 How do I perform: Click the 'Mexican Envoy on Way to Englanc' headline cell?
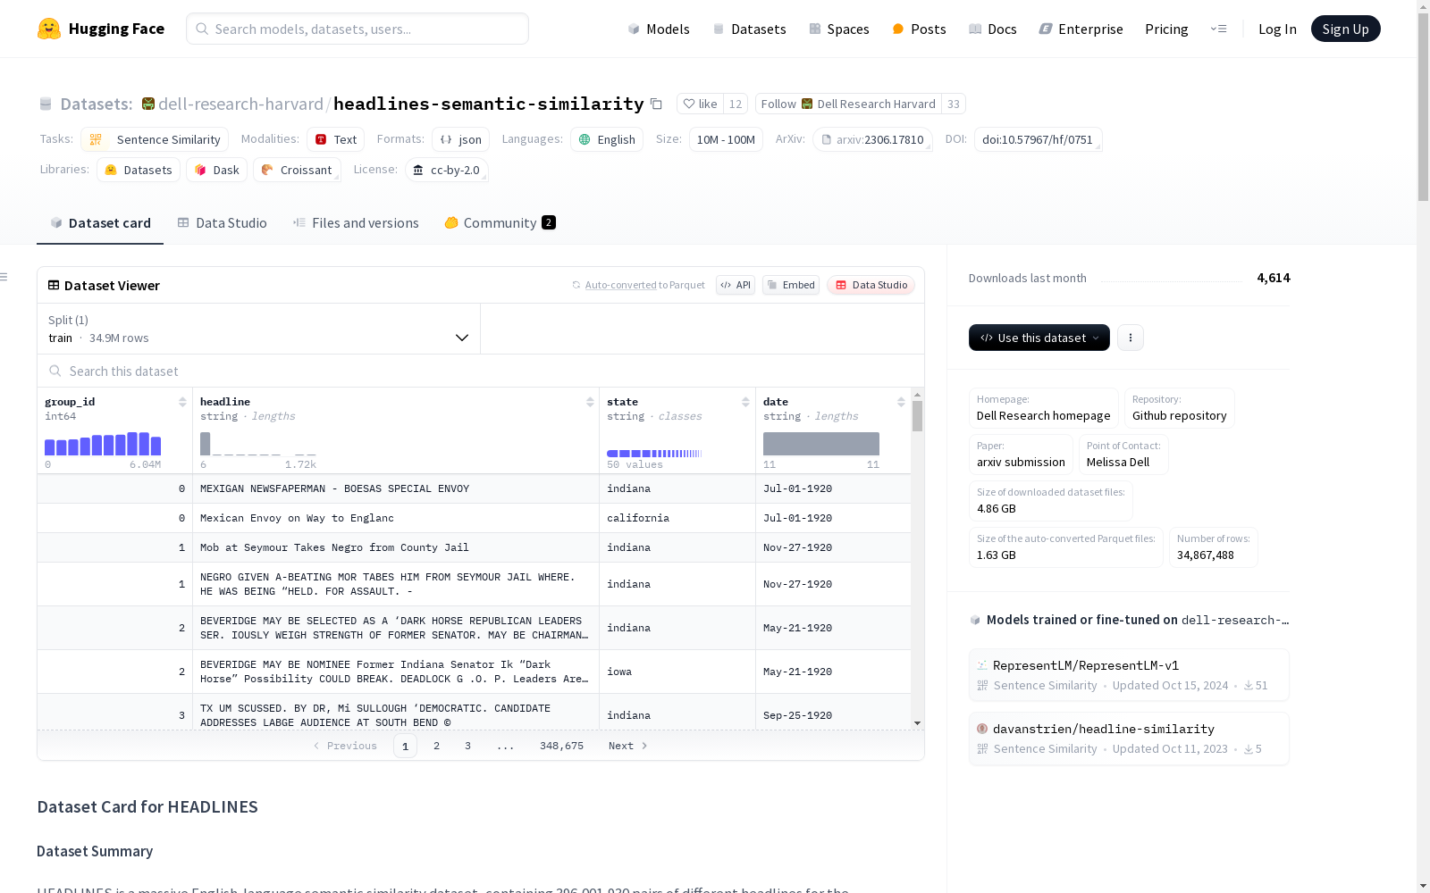pos(396,518)
